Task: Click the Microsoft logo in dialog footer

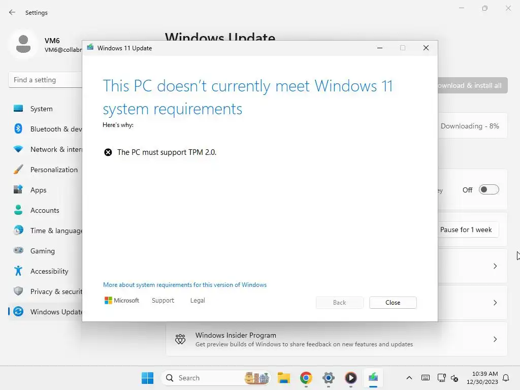Action: (x=122, y=301)
